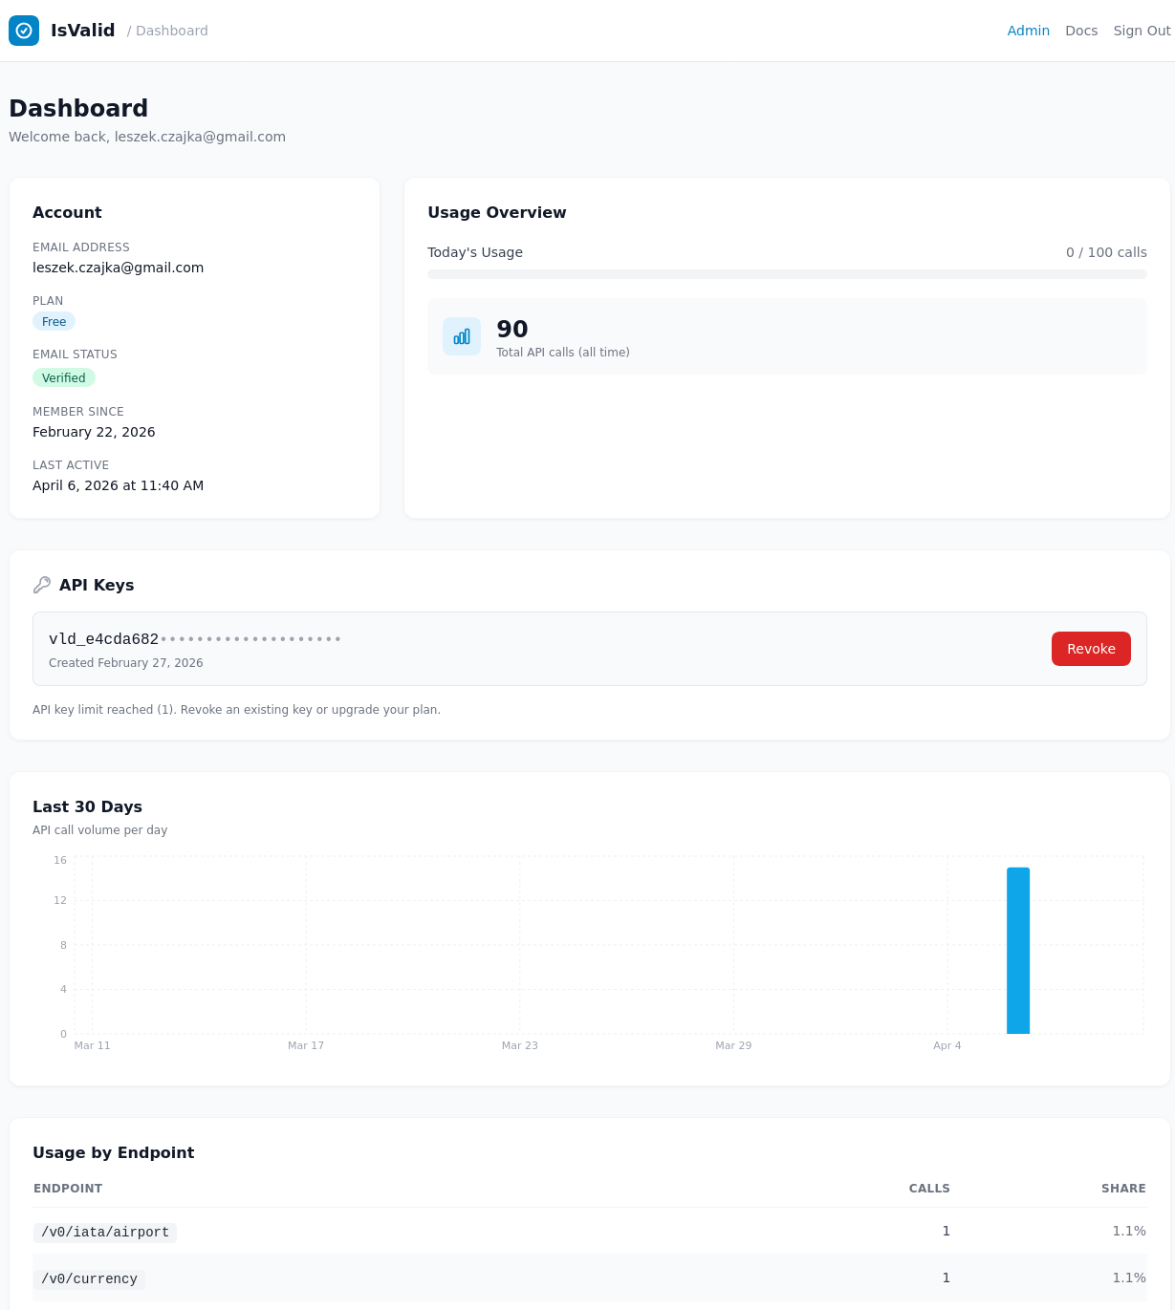Click the SHARE column header
This screenshot has height=1310, width=1175.
(x=1123, y=1189)
